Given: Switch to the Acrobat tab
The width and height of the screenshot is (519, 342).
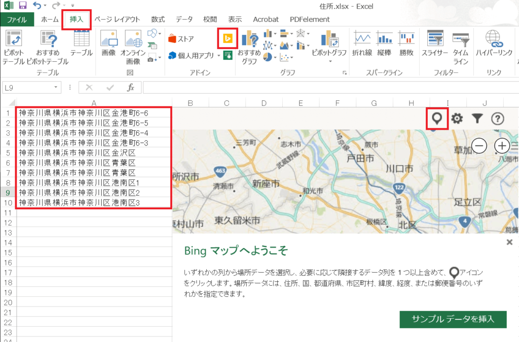Looking at the screenshot, I should pos(266,20).
